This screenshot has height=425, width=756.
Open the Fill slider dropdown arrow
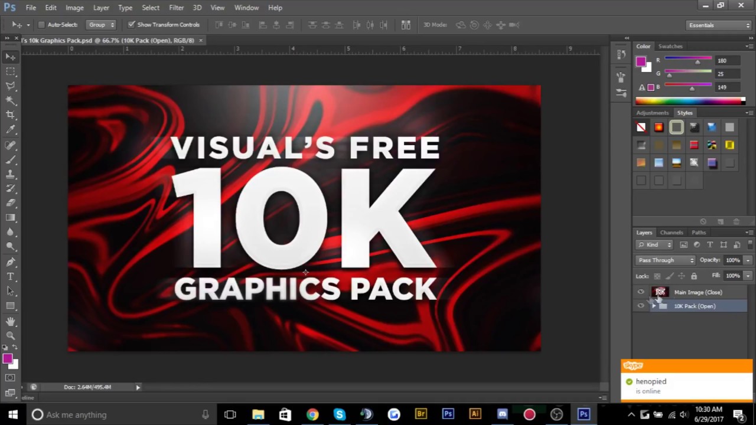[x=748, y=276]
